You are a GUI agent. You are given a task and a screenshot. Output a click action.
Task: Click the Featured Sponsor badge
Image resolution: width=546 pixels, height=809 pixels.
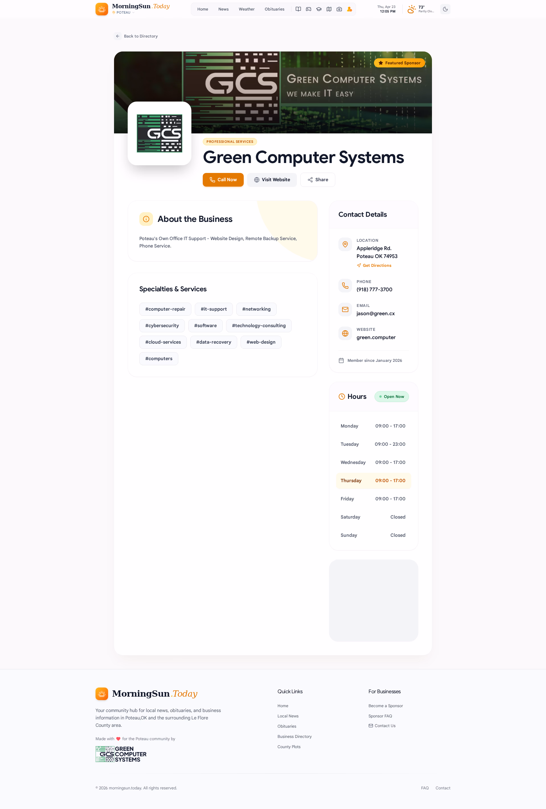click(400, 63)
